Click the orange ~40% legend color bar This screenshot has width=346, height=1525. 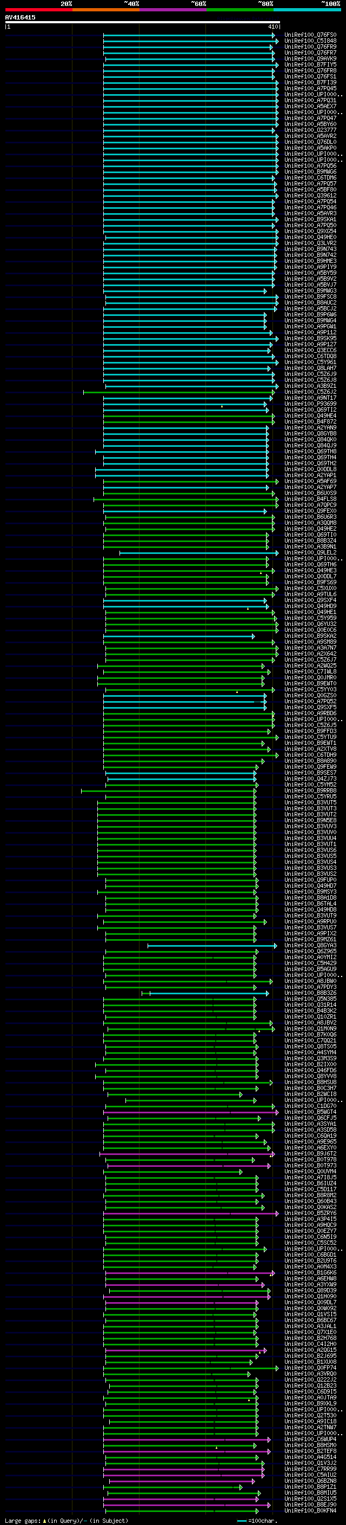pyautogui.click(x=106, y=10)
